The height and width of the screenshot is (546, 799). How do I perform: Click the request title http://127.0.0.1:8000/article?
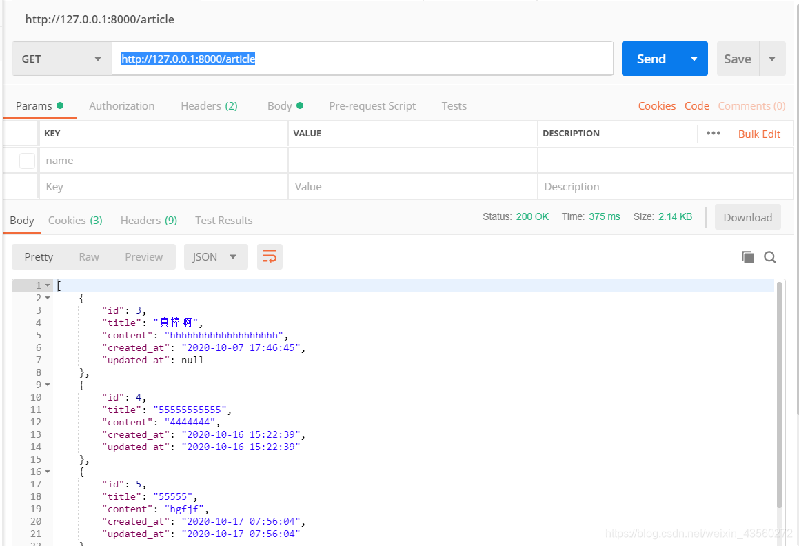point(100,19)
